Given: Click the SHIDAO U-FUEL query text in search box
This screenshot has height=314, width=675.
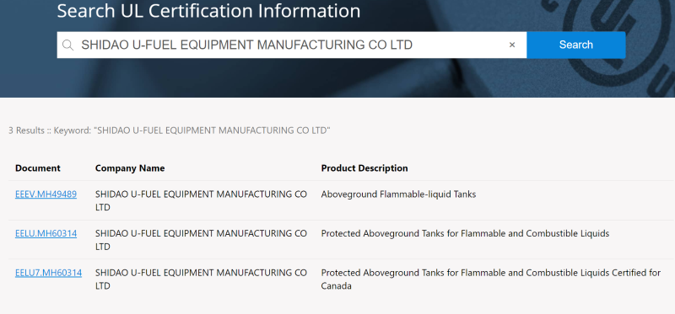Looking at the screenshot, I should tap(247, 45).
